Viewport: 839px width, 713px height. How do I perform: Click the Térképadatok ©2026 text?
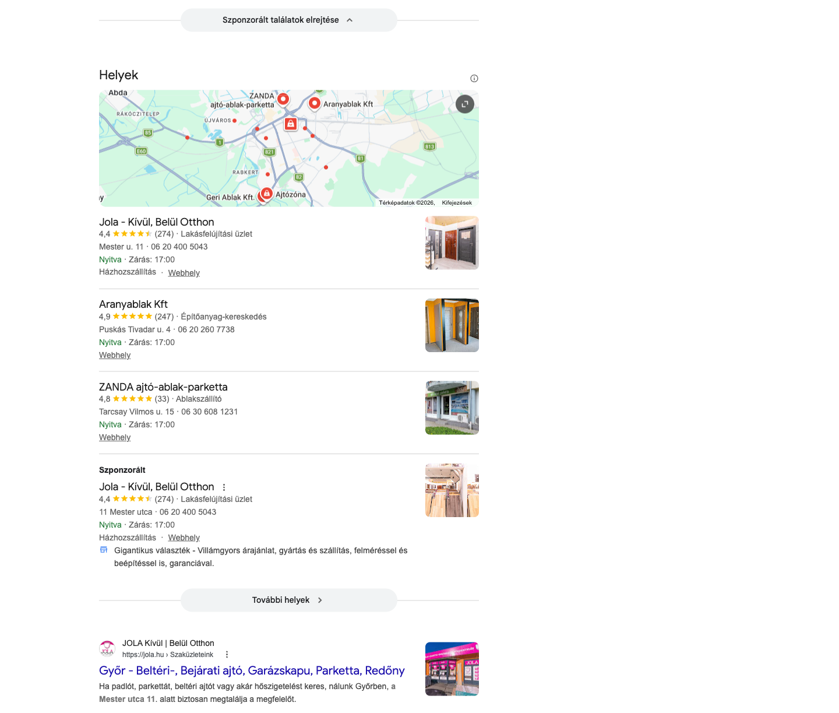point(407,203)
